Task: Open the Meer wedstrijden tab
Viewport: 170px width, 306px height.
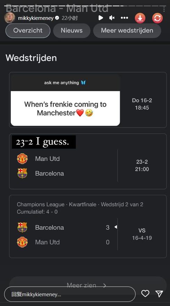Action: [127, 30]
